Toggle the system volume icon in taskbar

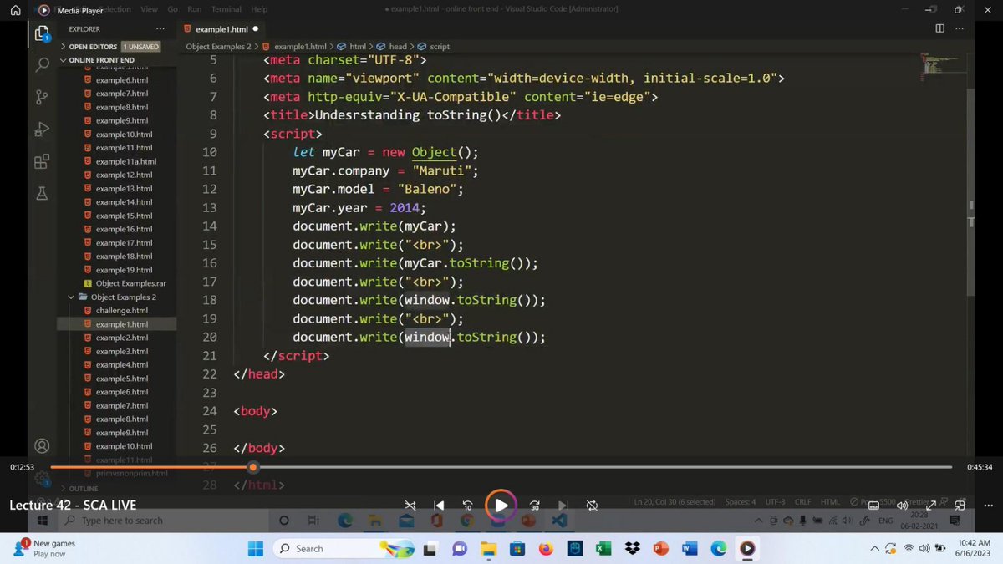[x=925, y=548]
